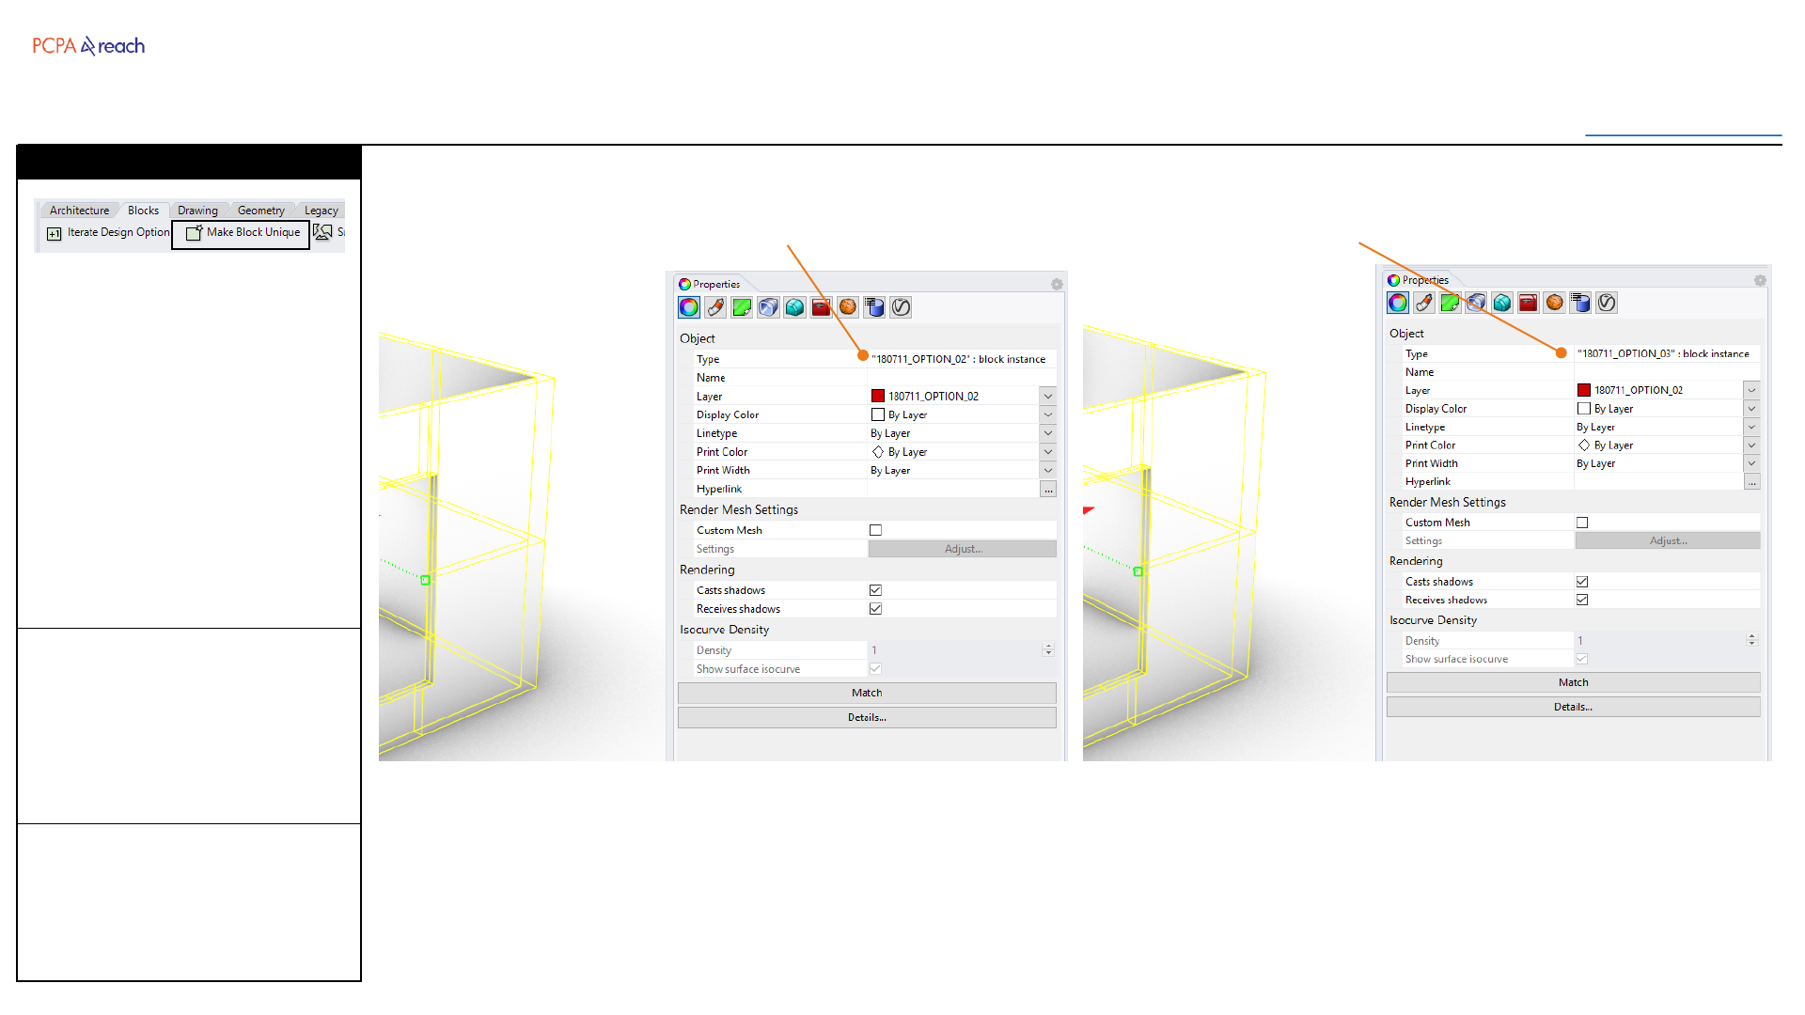This screenshot has height=1015, width=1805.
Task: Click Display Color swatch in left panel
Action: (x=878, y=414)
